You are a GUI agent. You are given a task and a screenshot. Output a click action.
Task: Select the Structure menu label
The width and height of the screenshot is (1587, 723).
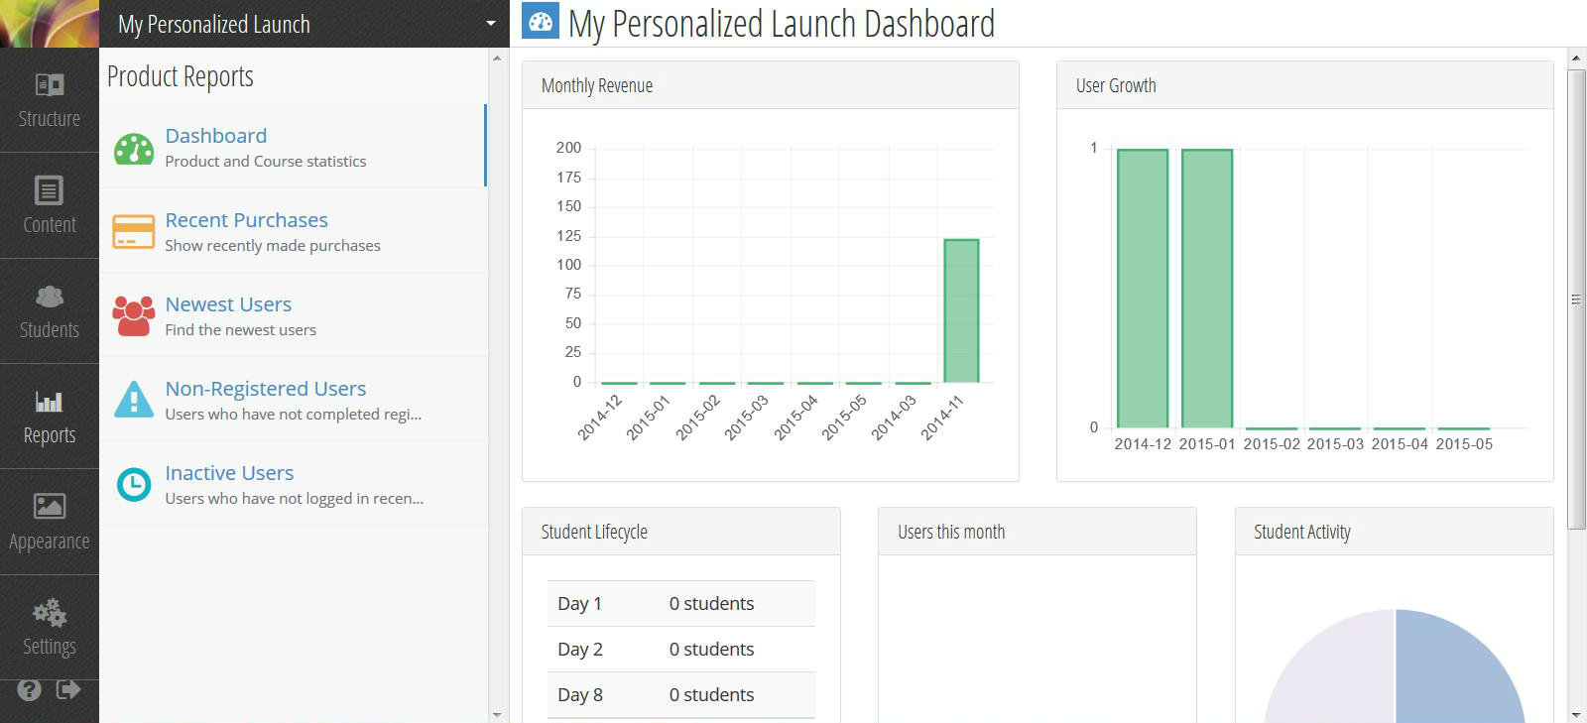[50, 119]
